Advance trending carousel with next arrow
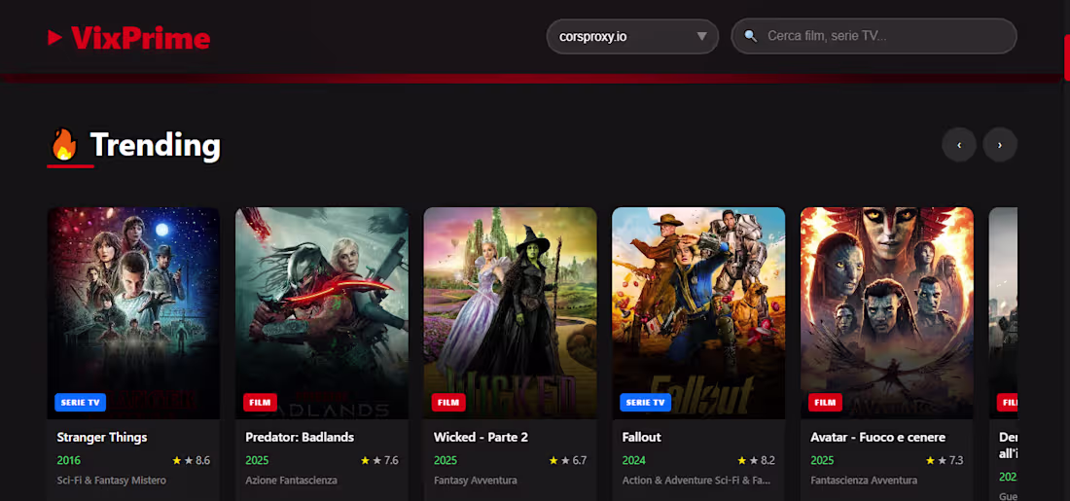 1000,145
